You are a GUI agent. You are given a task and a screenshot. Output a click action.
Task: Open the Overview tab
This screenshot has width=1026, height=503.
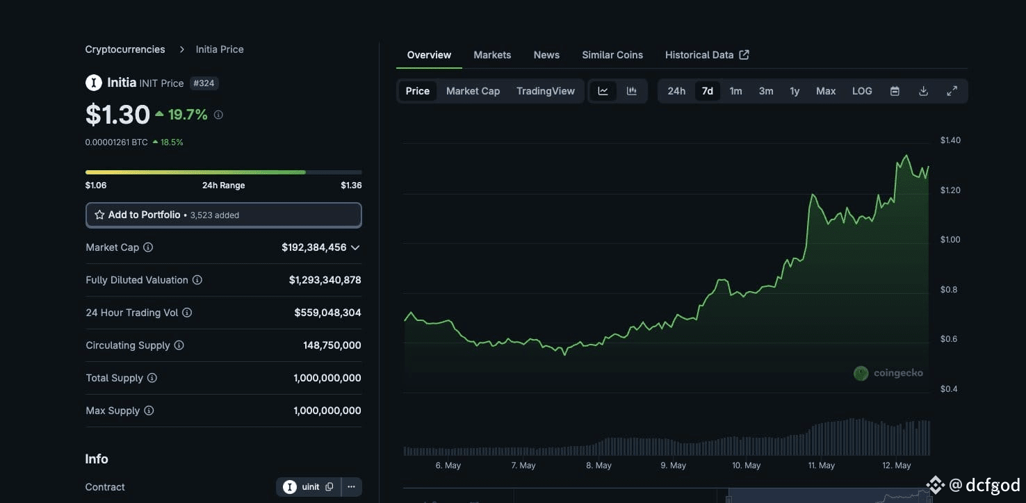pyautogui.click(x=429, y=55)
